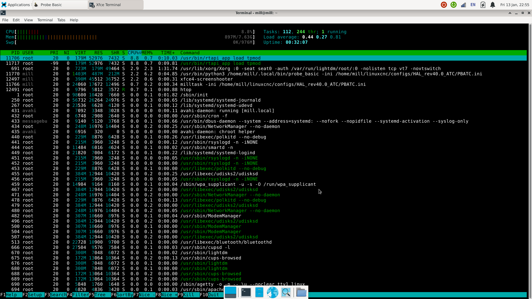Click the RES column header

point(98,53)
